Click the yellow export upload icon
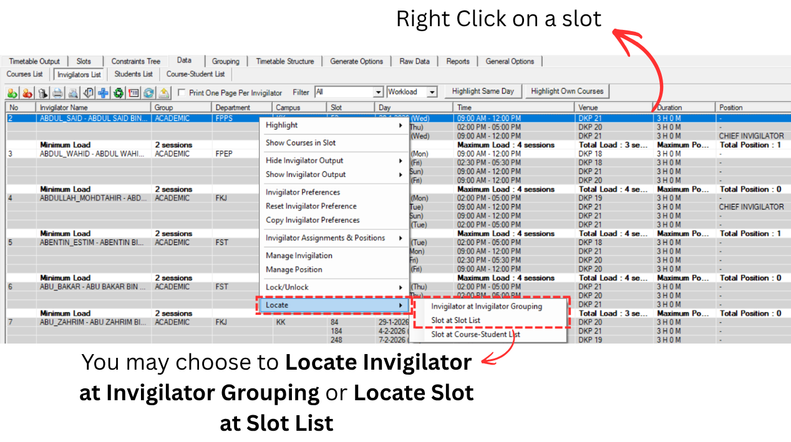The image size is (791, 442). 163,93
